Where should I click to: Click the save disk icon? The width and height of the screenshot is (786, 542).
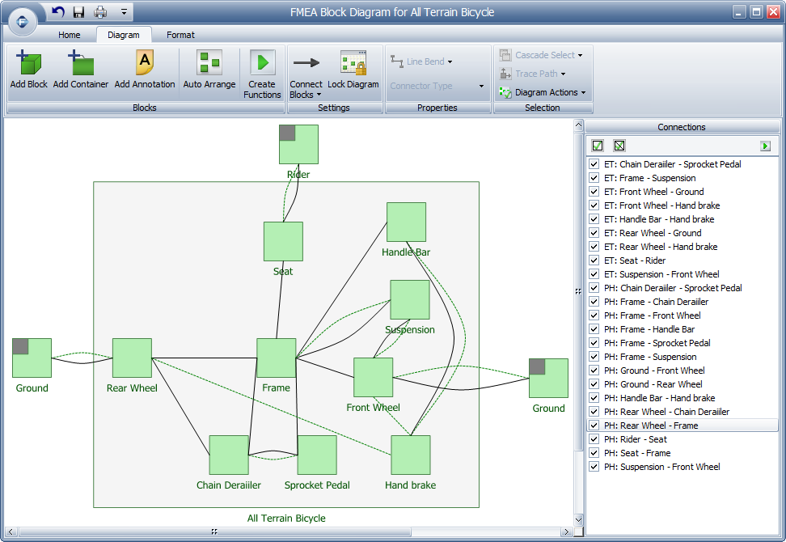point(78,12)
